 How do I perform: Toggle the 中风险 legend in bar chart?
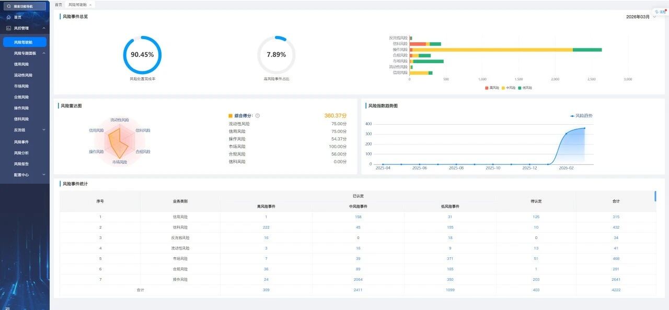coord(508,88)
